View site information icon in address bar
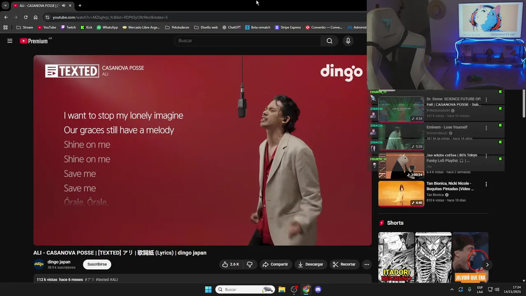Viewport: 526px width, 296px height. [47, 17]
